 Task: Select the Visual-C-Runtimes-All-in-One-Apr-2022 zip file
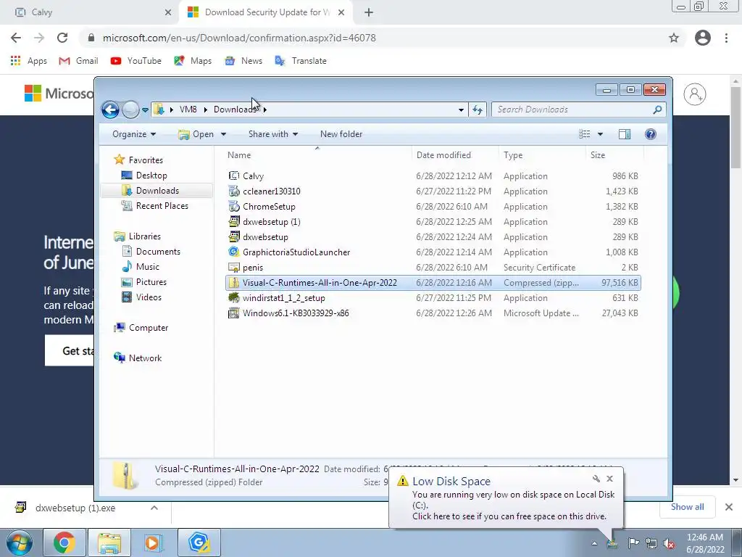pyautogui.click(x=433, y=283)
